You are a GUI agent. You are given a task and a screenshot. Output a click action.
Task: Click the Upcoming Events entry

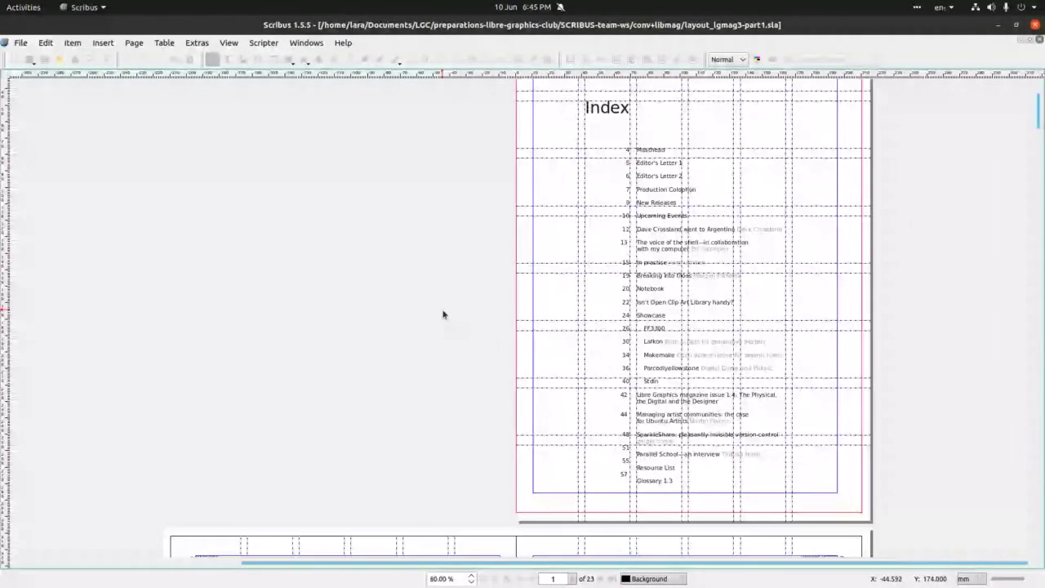(x=662, y=216)
